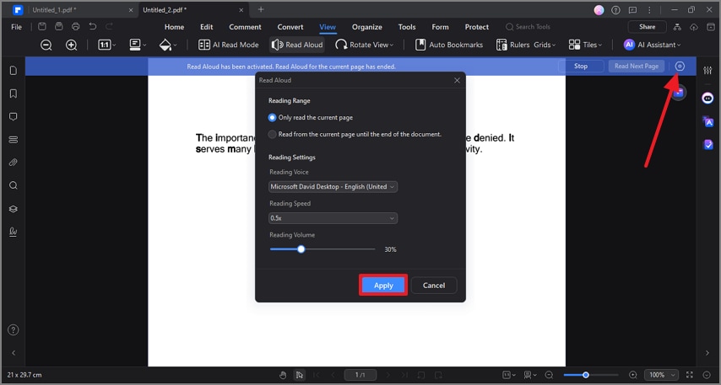Image resolution: width=721 pixels, height=385 pixels.
Task: Open the Tiles dropdown
Action: click(585, 45)
